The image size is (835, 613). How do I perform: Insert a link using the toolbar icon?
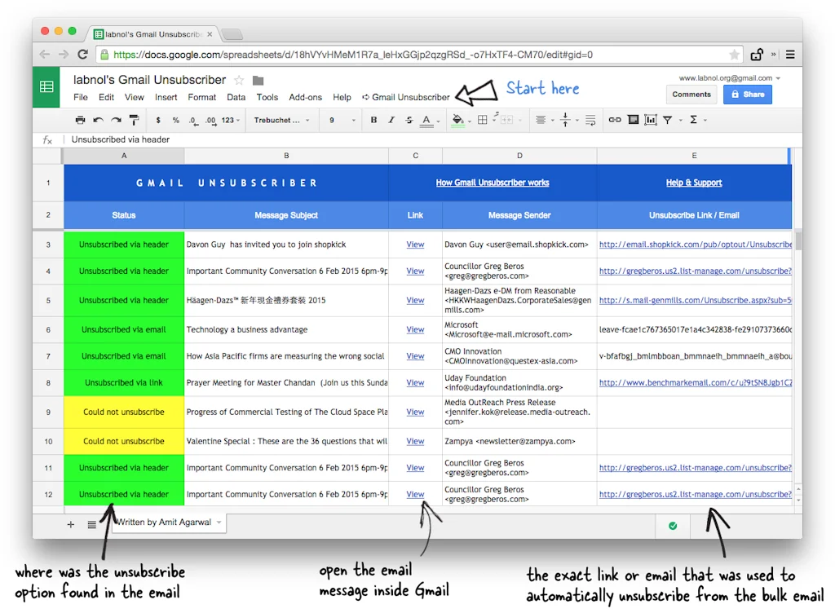coord(614,119)
